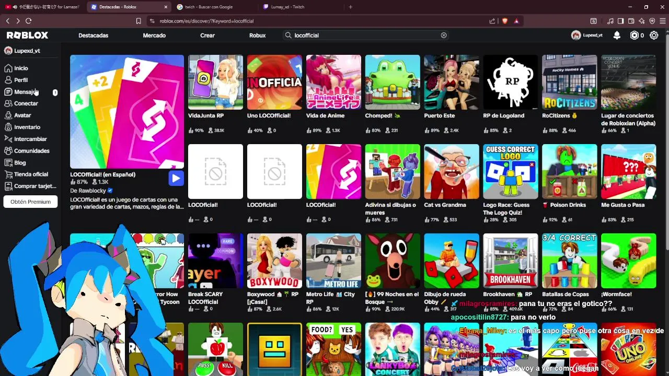Open the Lupexd_vt profile avatar in header
The width and height of the screenshot is (669, 376).
(576, 36)
